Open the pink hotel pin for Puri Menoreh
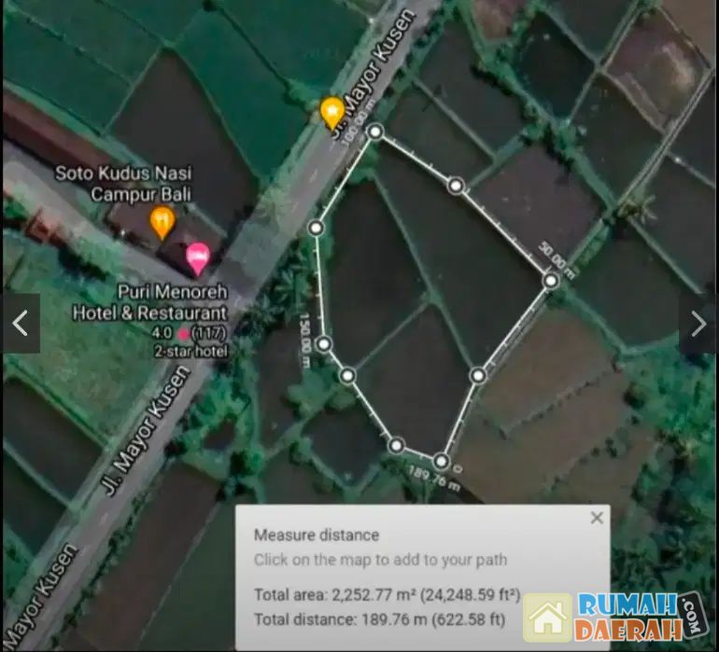This screenshot has height=652, width=719. pos(198,257)
